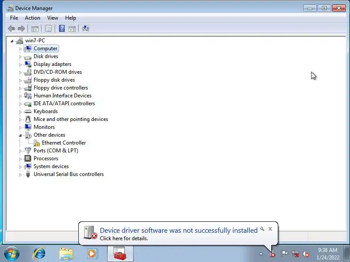Collapse the Other devices category
Viewport: 350px width, 262px height.
pos(20,135)
